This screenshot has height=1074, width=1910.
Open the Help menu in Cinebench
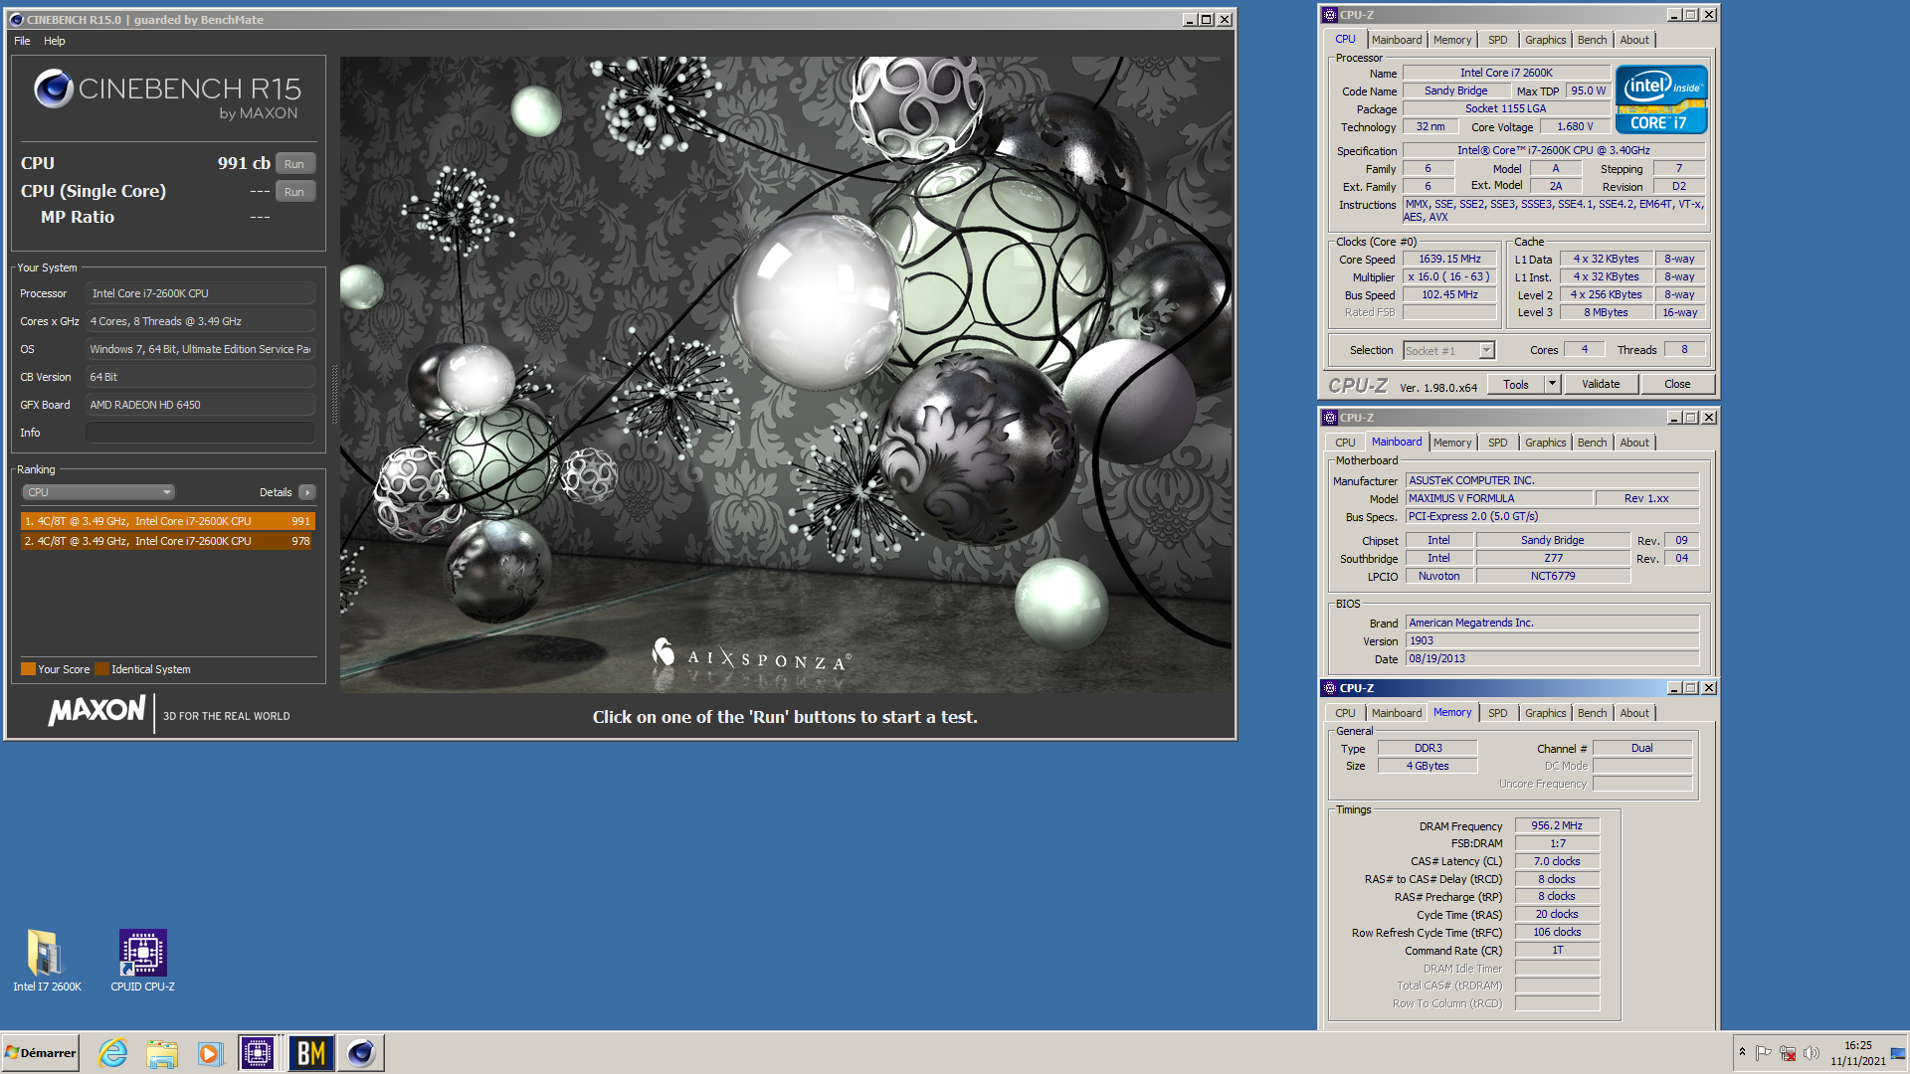[x=55, y=41]
